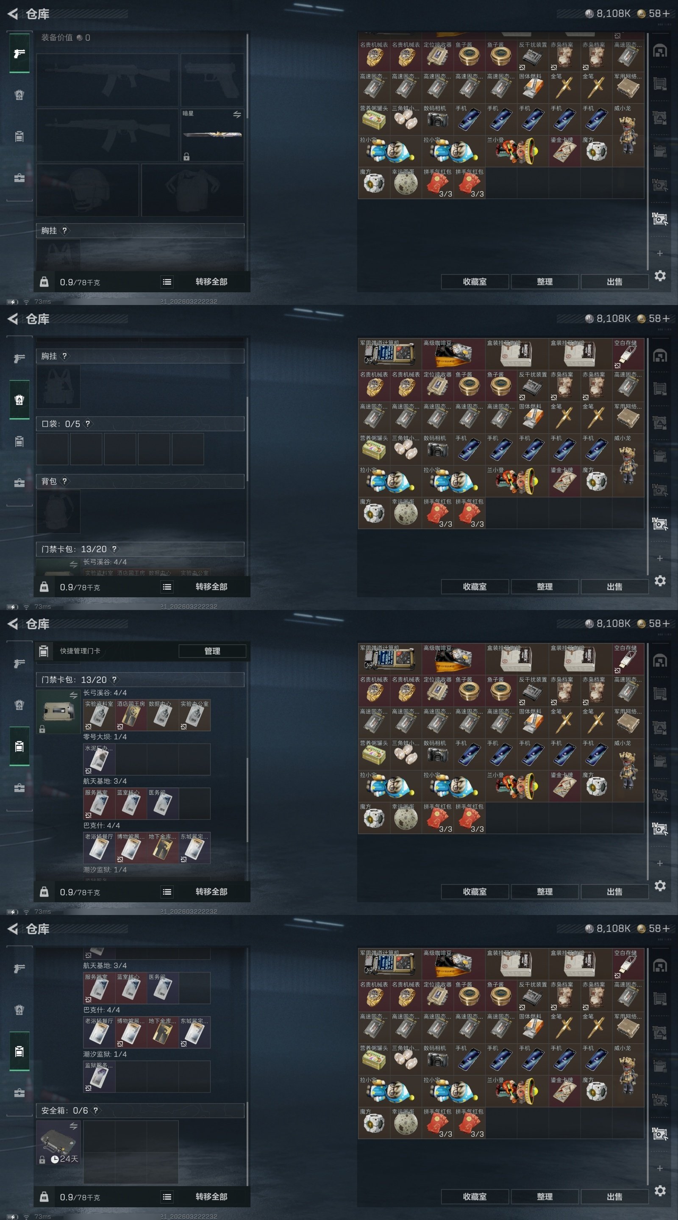This screenshot has height=1220, width=678.
Task: Toggle the lock icon under the 暗星 knife
Action: point(186,157)
